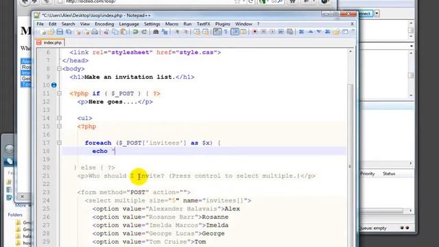
Task: Open toolbar overflow chevron at right end
Action: click(353, 31)
